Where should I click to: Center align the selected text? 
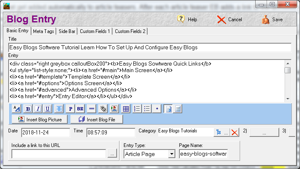tap(59, 109)
